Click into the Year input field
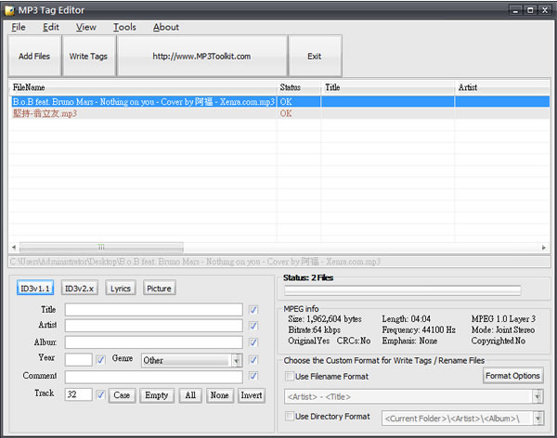The height and width of the screenshot is (438, 557). [x=79, y=359]
